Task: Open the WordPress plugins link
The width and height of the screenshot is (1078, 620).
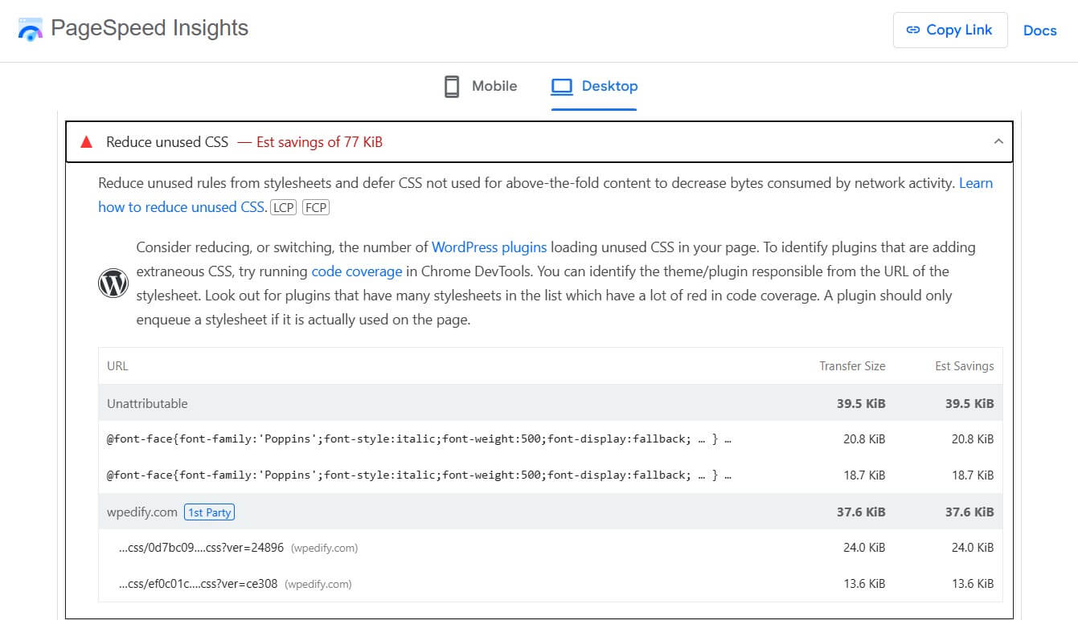Action: (489, 247)
